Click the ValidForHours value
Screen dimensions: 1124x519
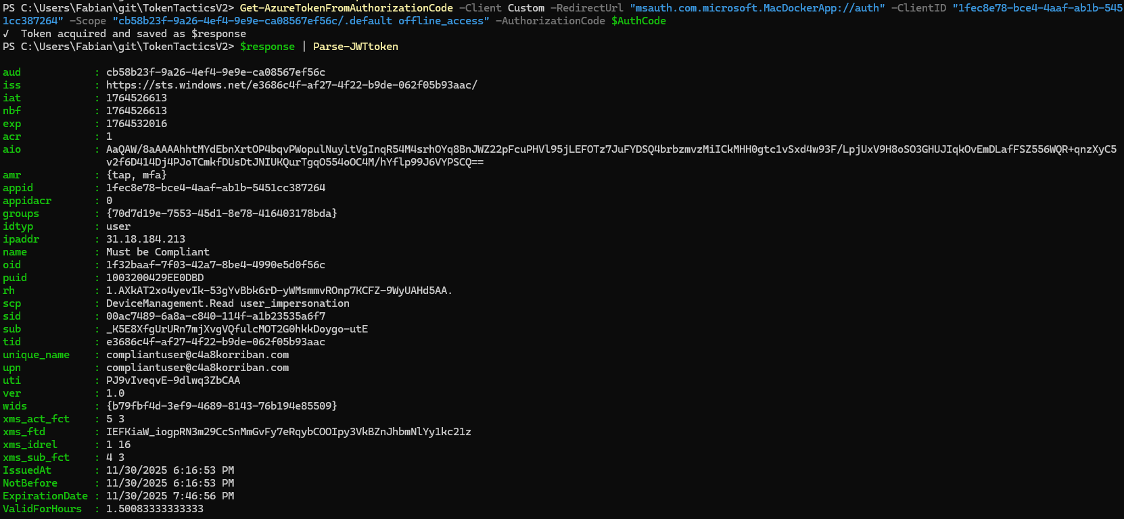[154, 509]
